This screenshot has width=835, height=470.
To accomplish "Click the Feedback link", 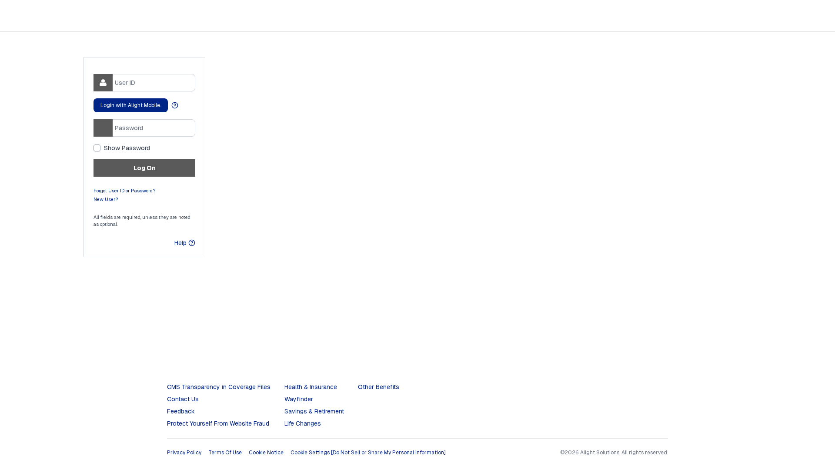I will coord(180,411).
